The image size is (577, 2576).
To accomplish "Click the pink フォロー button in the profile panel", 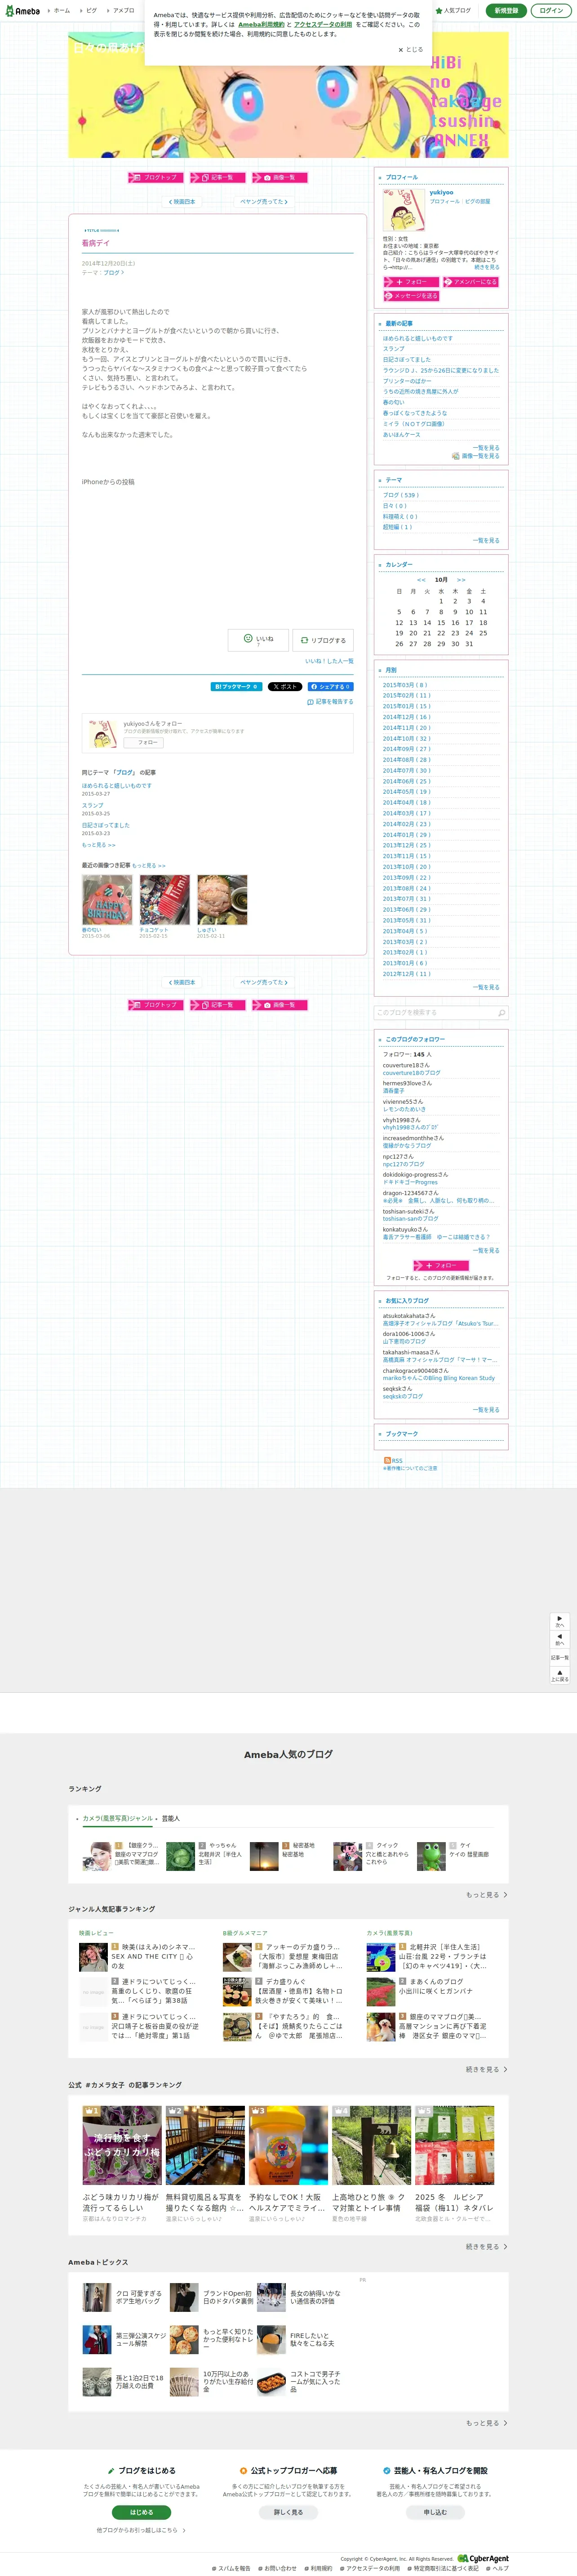I will click(x=411, y=282).
